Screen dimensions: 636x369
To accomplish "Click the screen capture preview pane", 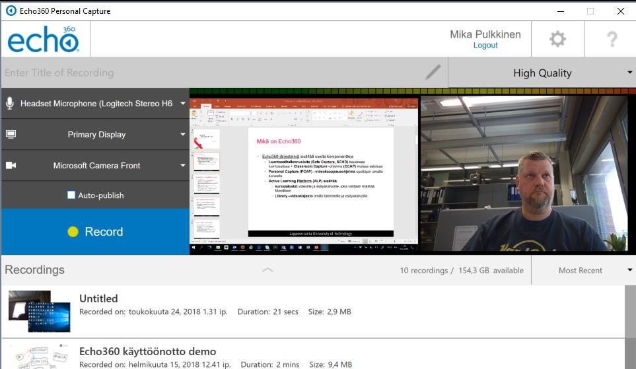I will 304,174.
